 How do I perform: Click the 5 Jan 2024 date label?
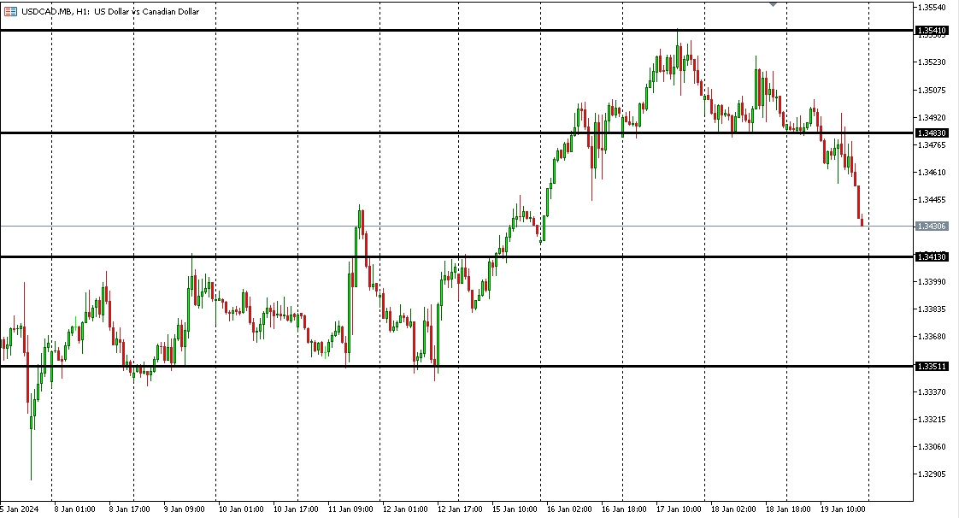click(20, 509)
